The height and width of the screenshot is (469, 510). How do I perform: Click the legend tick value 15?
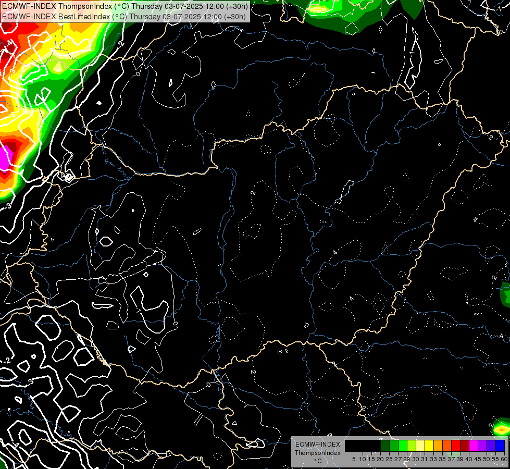(371, 459)
